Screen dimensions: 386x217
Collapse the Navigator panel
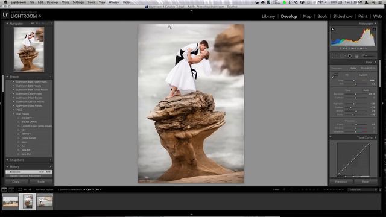[x=7, y=24]
